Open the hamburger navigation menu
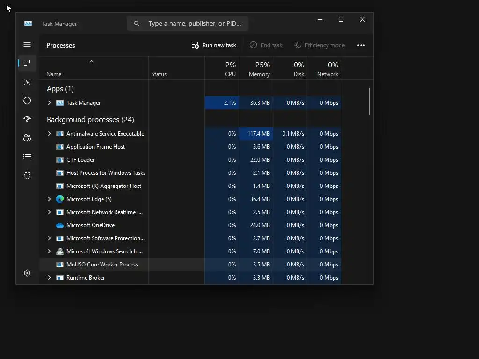 coord(27,44)
